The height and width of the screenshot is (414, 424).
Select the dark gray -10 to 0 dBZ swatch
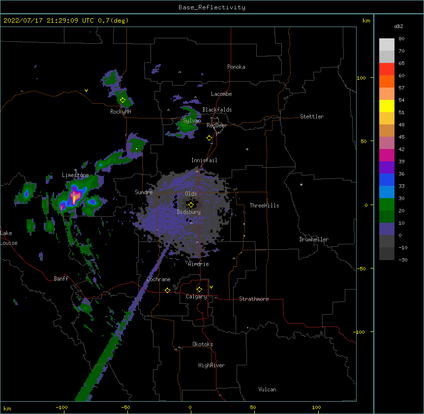point(387,241)
